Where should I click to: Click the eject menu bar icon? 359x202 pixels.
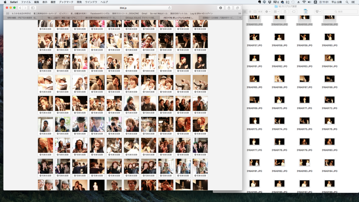point(298,2)
